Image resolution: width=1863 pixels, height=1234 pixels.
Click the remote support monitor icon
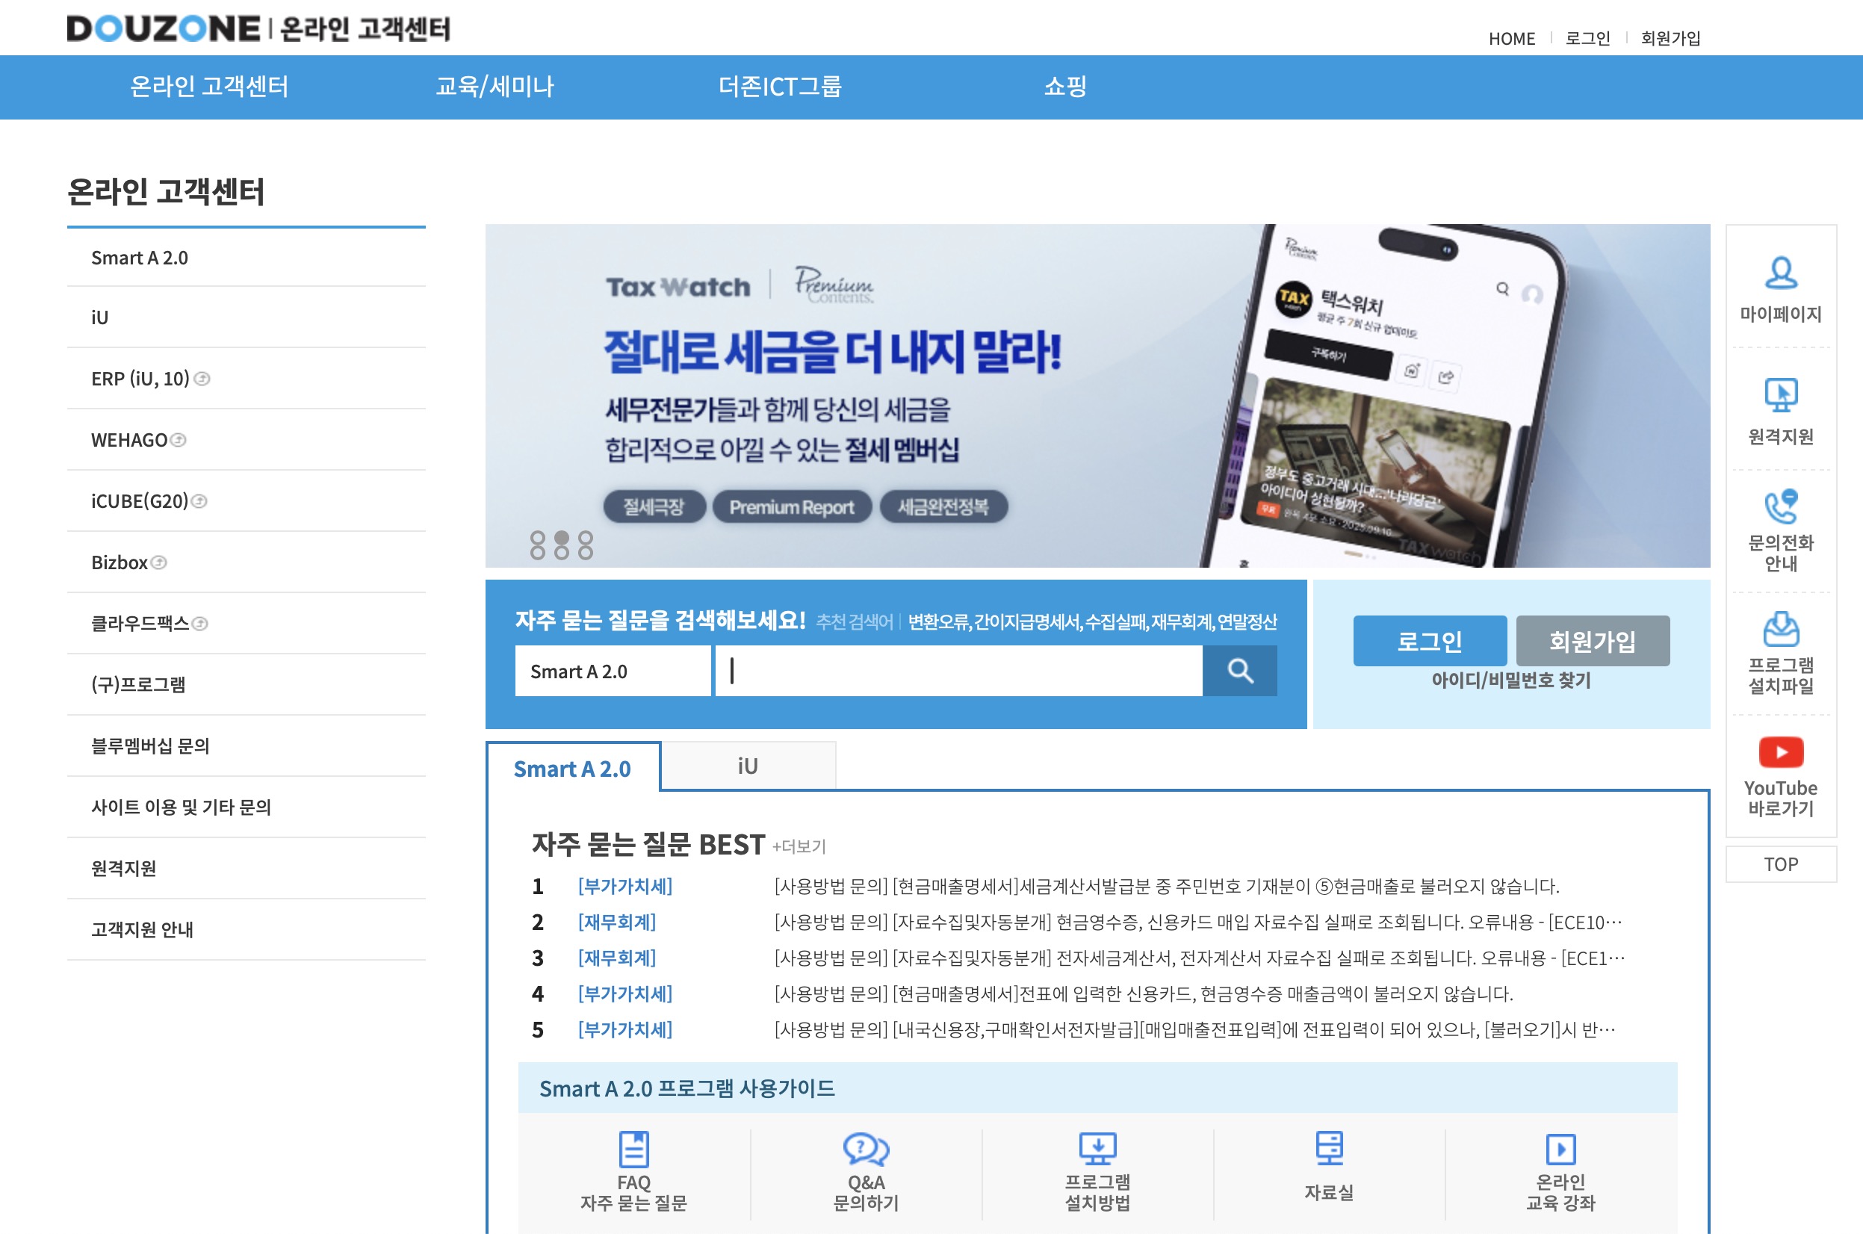pyautogui.click(x=1780, y=395)
